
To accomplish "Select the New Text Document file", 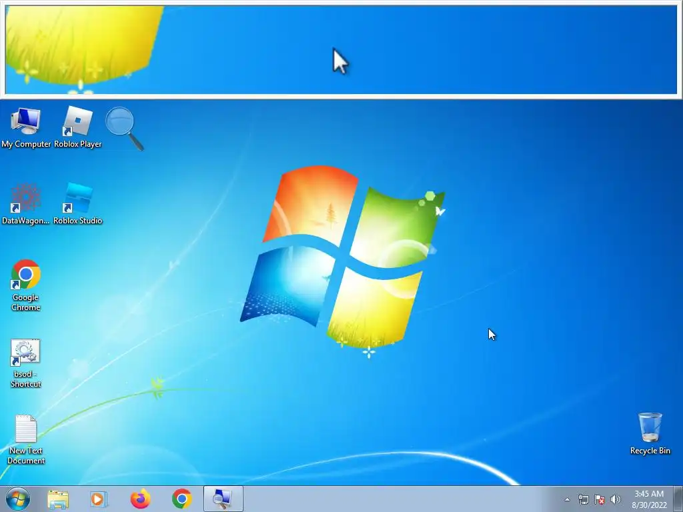I will coord(26,440).
